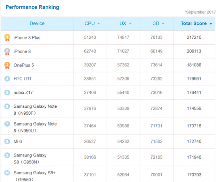The height and width of the screenshot is (182, 216).
Task: Click the Device column header
Action: tap(37, 23)
